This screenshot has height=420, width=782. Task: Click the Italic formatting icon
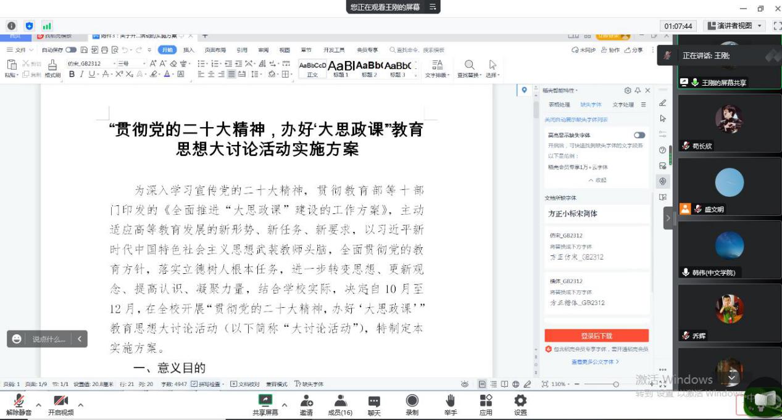(81, 74)
